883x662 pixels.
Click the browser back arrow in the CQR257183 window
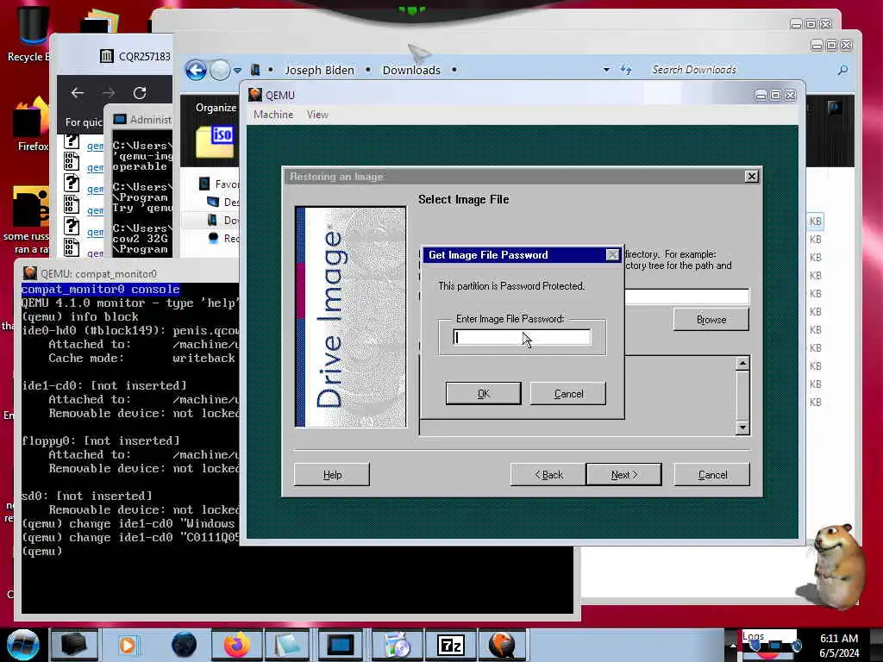pyautogui.click(x=77, y=93)
